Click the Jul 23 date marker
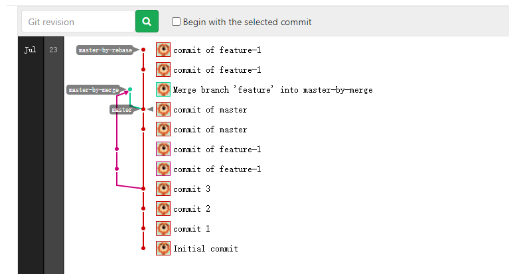509x274 pixels. coord(41,50)
